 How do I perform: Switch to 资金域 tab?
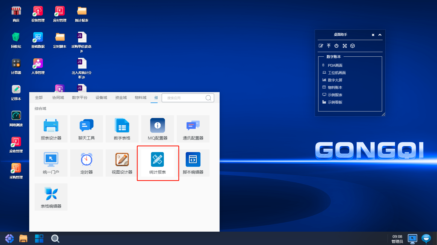[x=121, y=98]
